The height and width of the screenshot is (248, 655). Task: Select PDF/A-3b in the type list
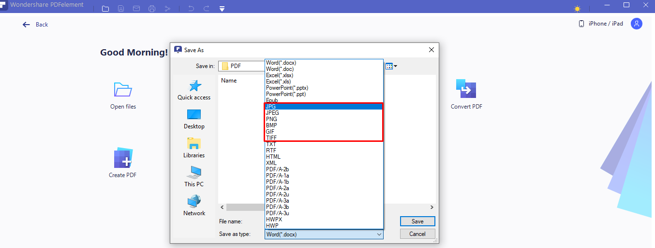(324, 207)
